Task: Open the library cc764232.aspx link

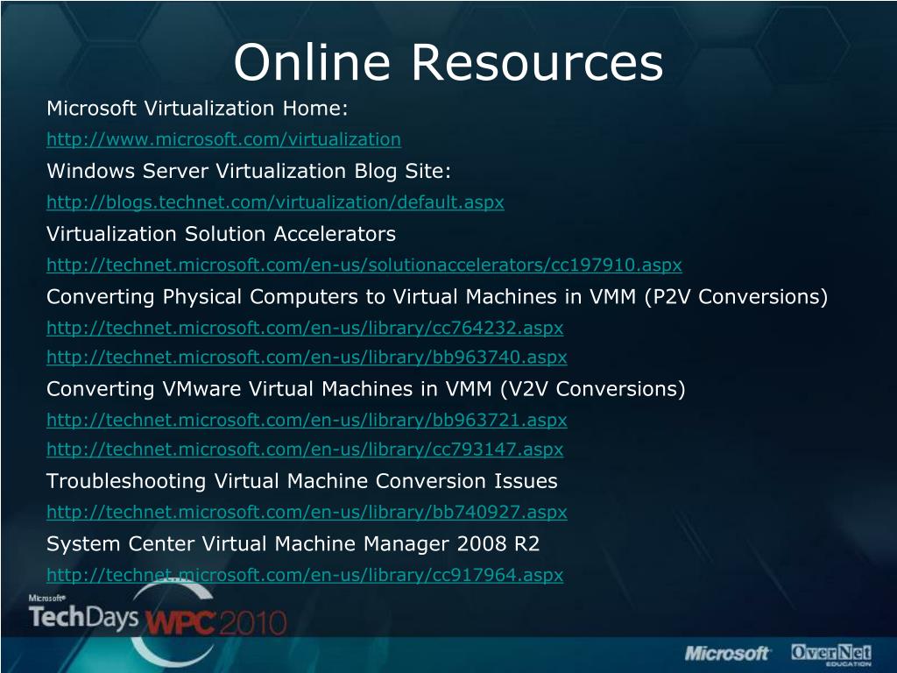Action: (x=305, y=328)
